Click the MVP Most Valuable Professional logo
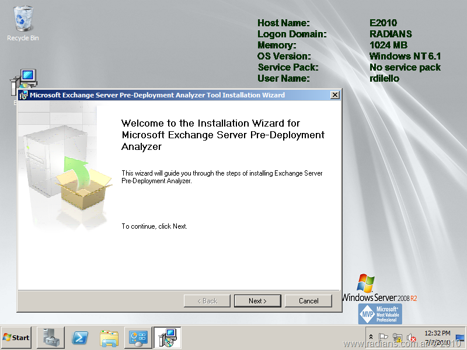467x350 pixels. (380, 313)
